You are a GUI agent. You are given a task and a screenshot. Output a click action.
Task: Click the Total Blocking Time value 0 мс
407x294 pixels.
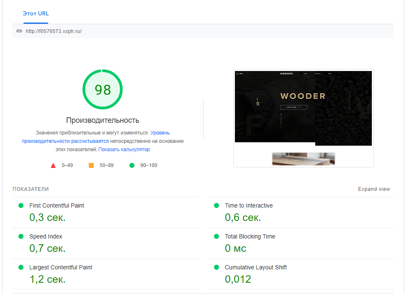point(235,248)
